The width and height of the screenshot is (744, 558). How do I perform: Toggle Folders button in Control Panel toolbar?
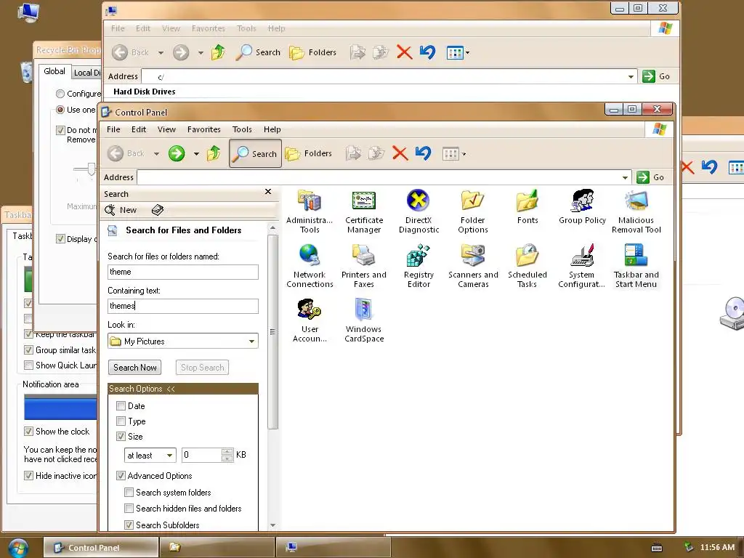pos(308,153)
